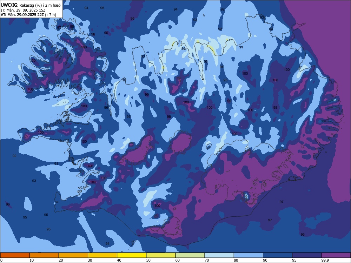This screenshot has height=263, width=351.
Task: Pick the light green 60–70 legend swatch
Action: (190, 255)
